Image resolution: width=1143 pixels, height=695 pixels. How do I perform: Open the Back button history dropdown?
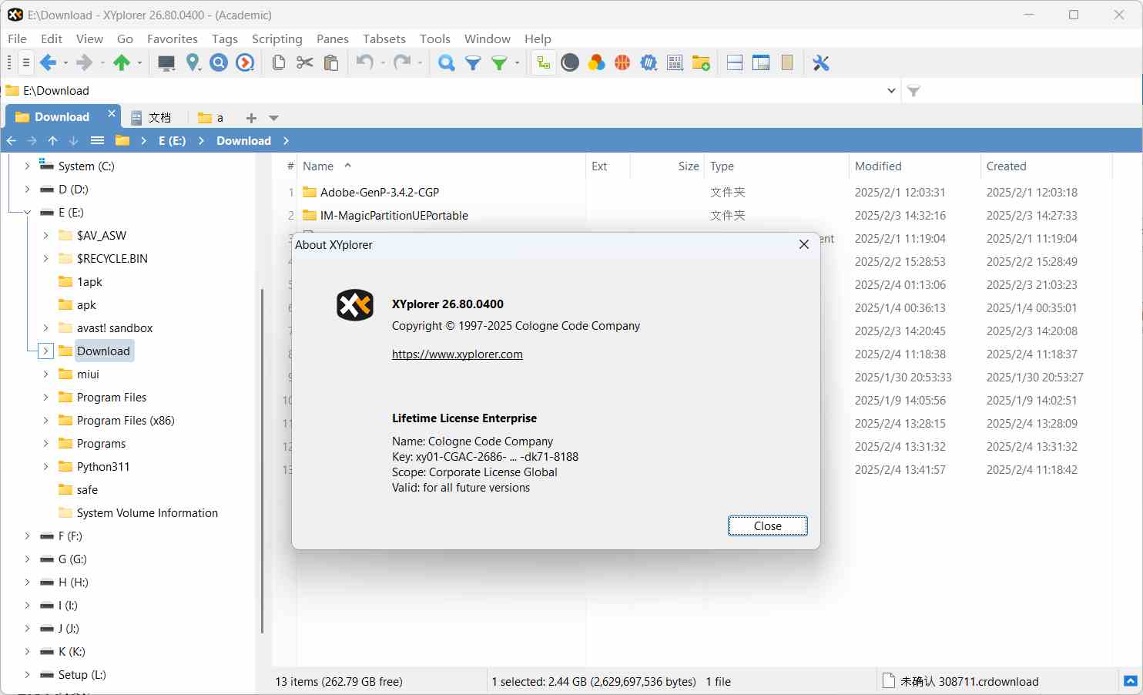point(65,63)
